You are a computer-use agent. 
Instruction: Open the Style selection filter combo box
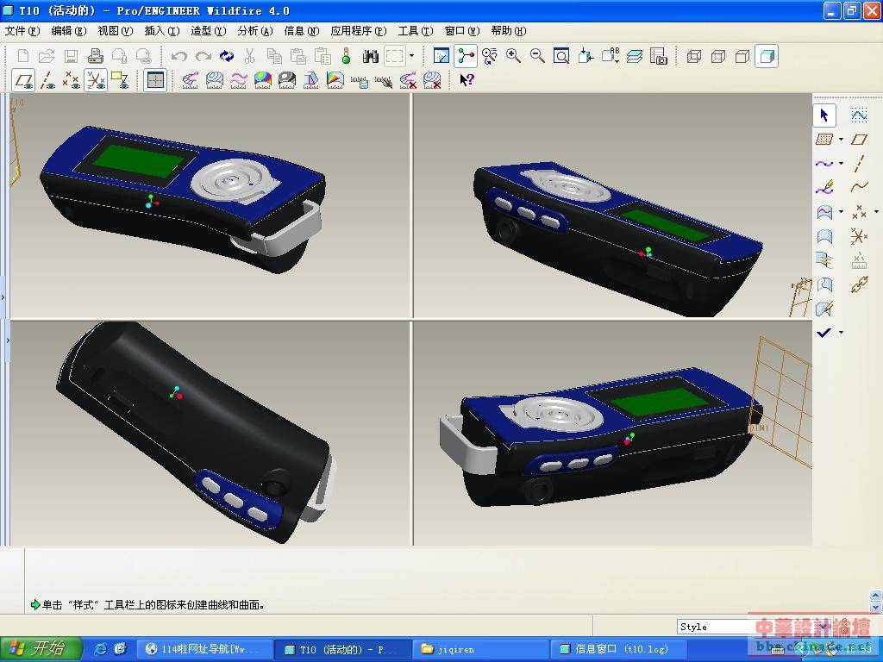click(x=754, y=627)
